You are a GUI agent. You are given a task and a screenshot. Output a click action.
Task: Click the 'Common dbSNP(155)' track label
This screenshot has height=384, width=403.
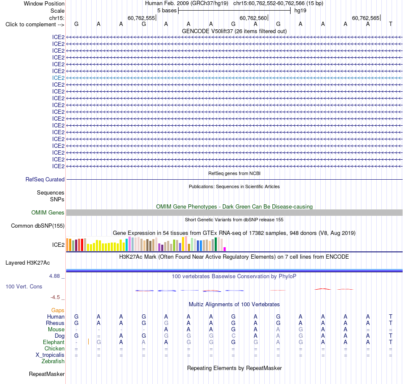[38, 226]
